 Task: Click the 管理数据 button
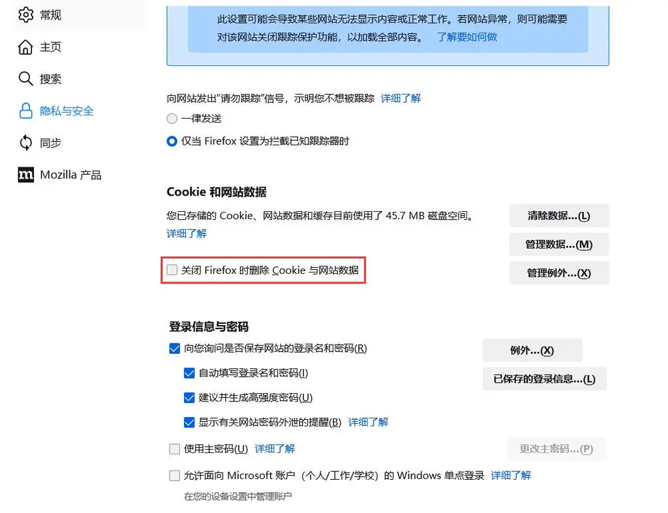(559, 244)
